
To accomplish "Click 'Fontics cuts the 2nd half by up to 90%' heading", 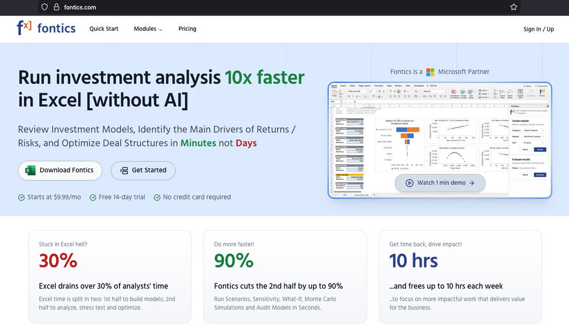I will pyautogui.click(x=278, y=286).
